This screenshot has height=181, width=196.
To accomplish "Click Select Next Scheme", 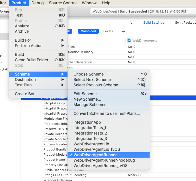I will click(x=108, y=80).
